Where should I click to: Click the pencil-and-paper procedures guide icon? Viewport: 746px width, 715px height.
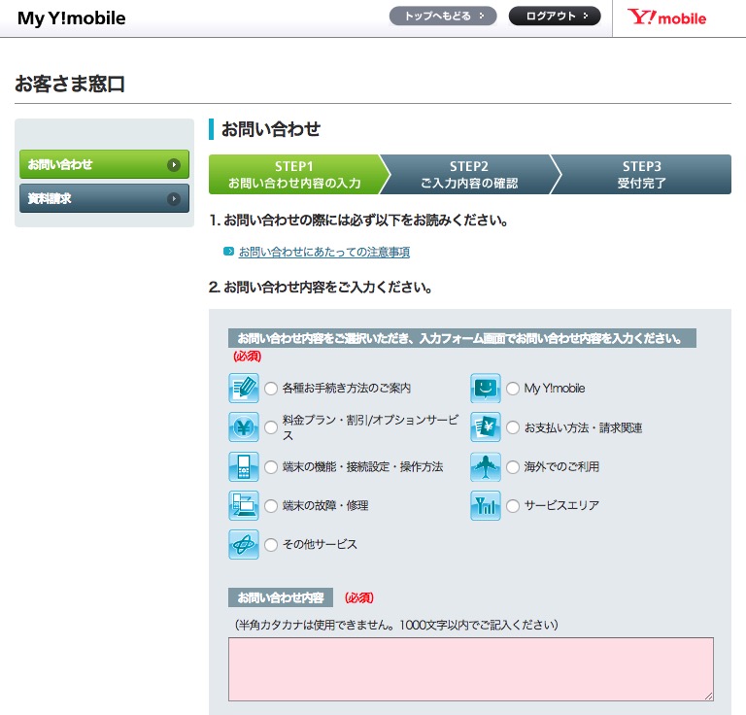(x=244, y=388)
